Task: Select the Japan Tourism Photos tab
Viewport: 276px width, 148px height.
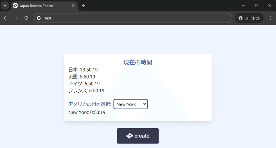Action: pos(44,6)
